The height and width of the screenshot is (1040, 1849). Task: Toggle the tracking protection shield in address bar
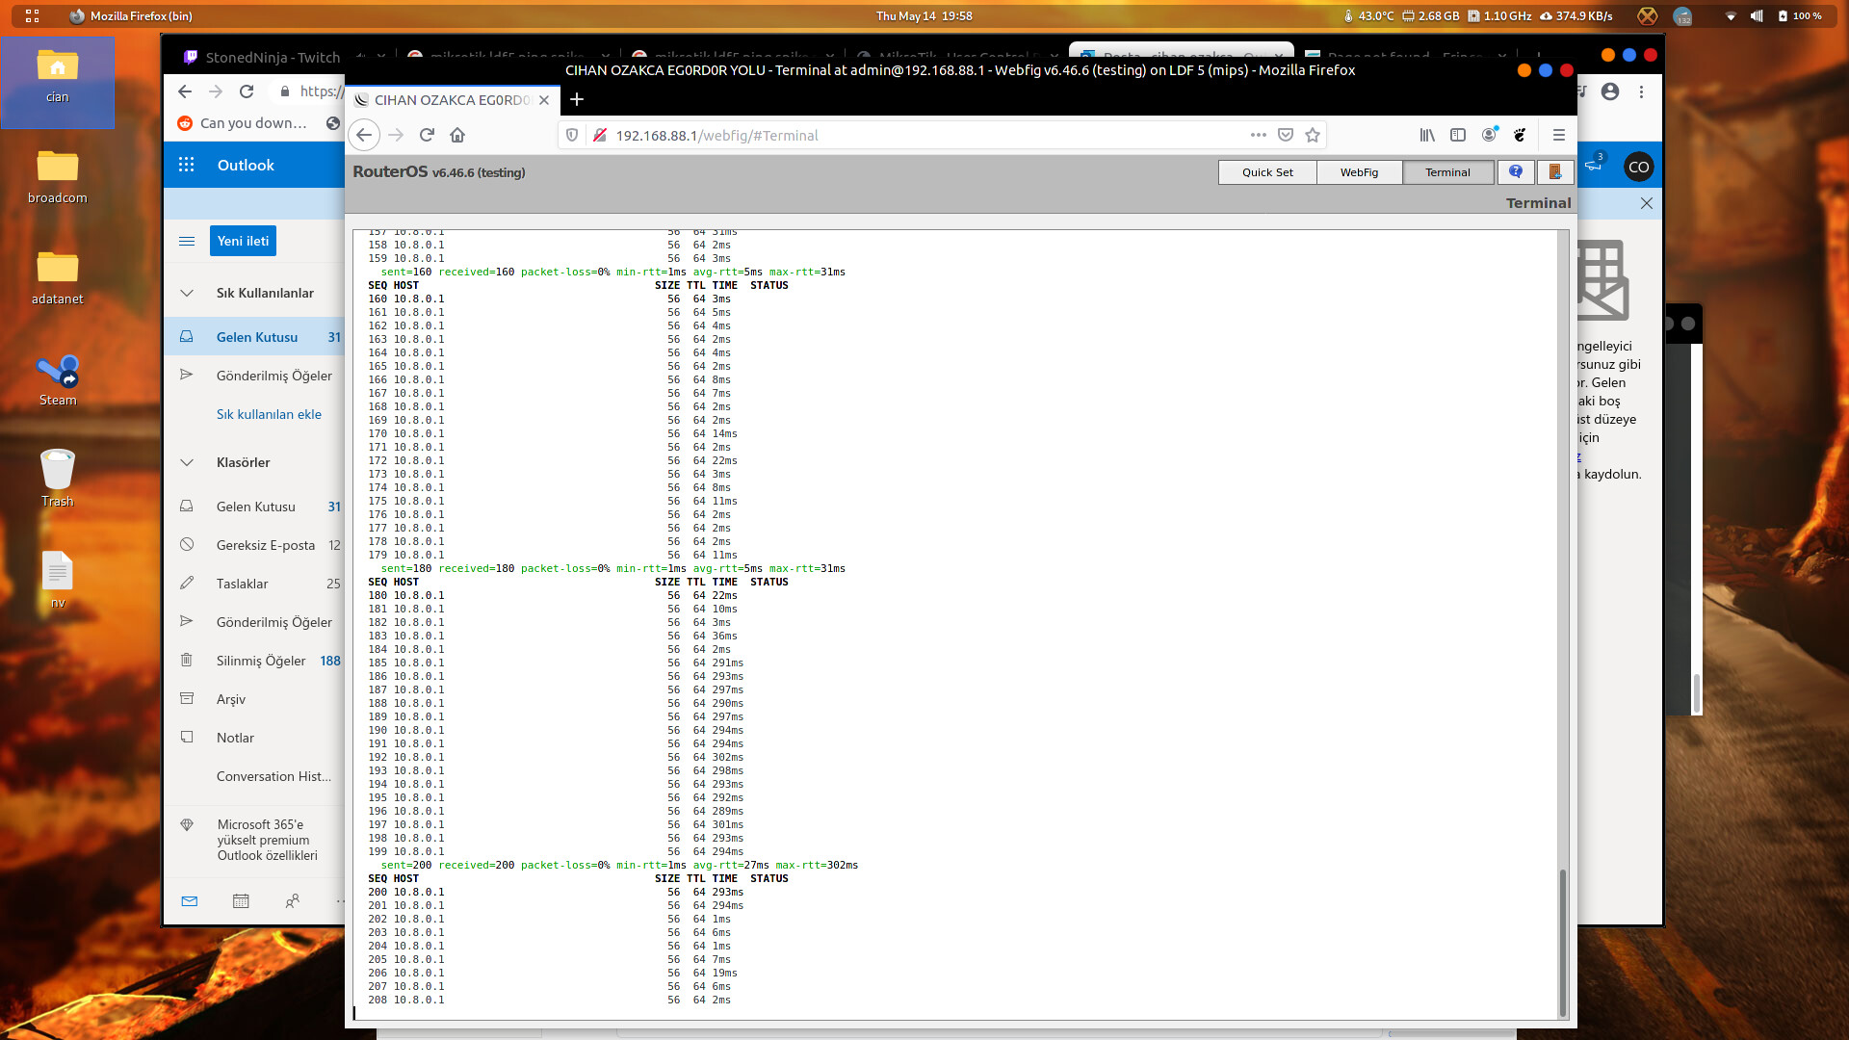pyautogui.click(x=572, y=135)
